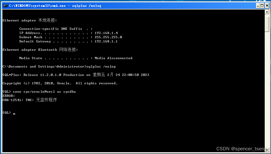Open the cmd.exe system menu icon

(5, 5)
